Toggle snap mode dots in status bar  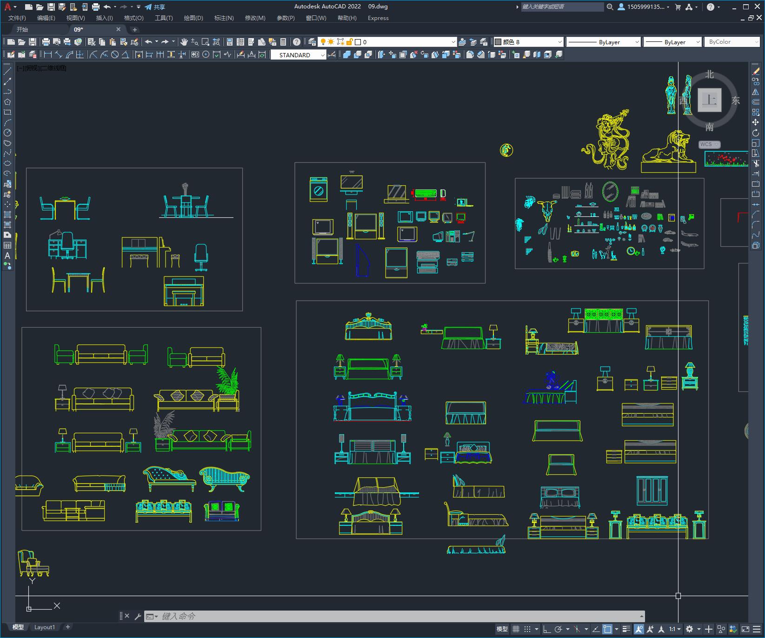tap(527, 629)
